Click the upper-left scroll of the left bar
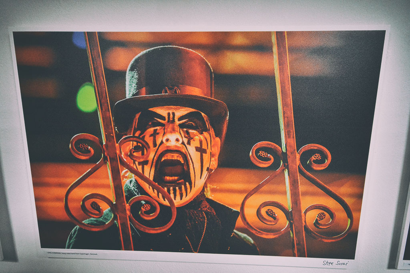The height and width of the screenshot is (273, 410). point(84,147)
